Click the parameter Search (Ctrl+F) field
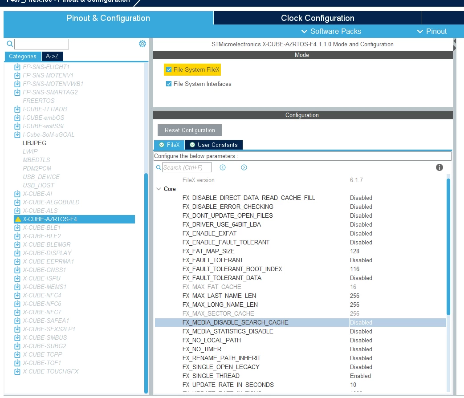The image size is (464, 398). tap(187, 167)
